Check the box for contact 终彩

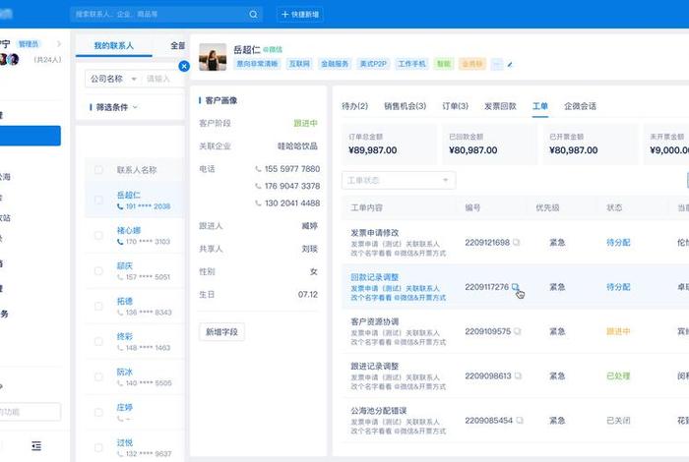[98, 342]
